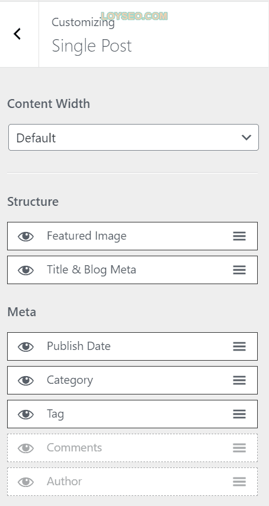This screenshot has width=269, height=506.
Task: Select the Author meta row label
Action: pos(65,482)
